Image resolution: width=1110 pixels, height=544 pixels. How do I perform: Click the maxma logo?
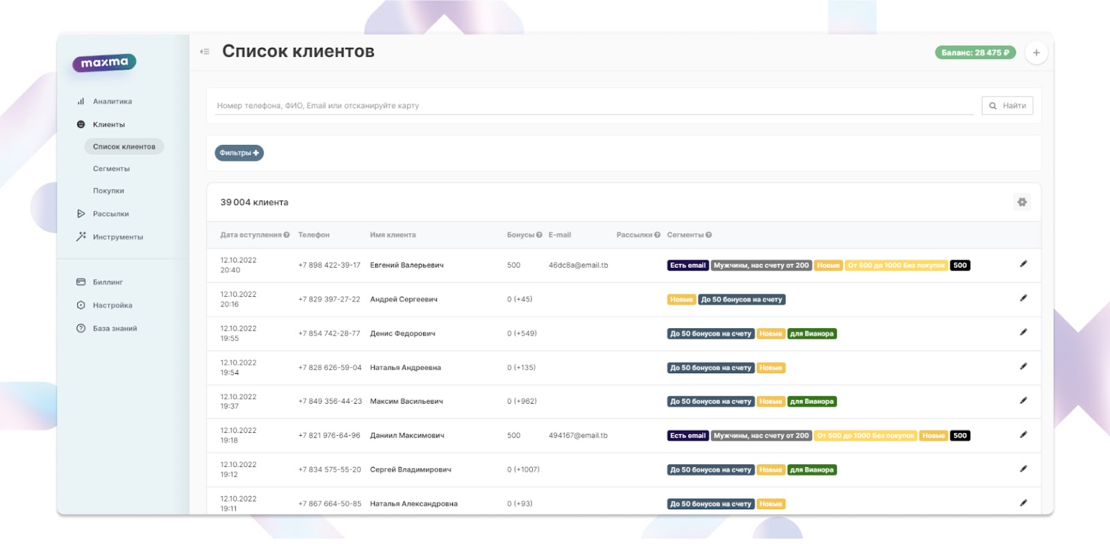104,63
